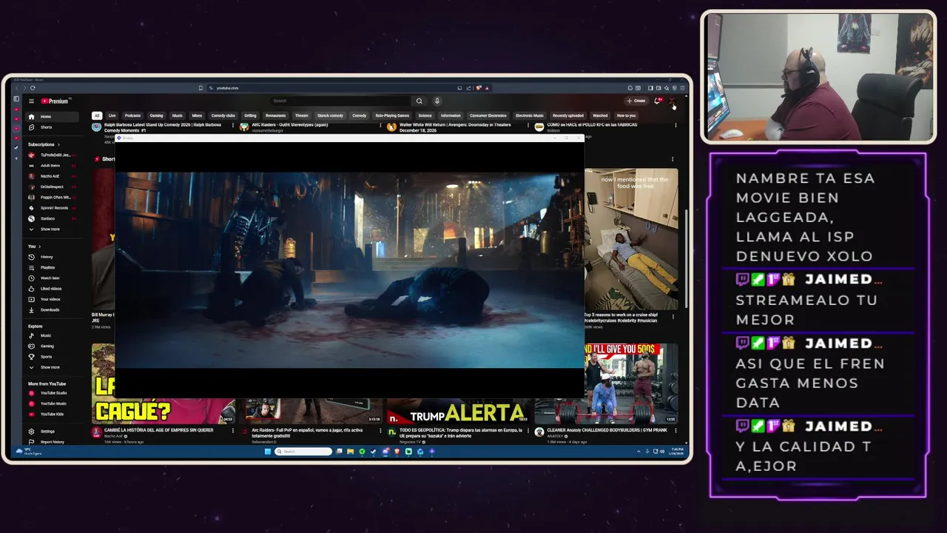Open Brave Rewards triangle icon
Screen dimensions: 947x533
pos(486,88)
